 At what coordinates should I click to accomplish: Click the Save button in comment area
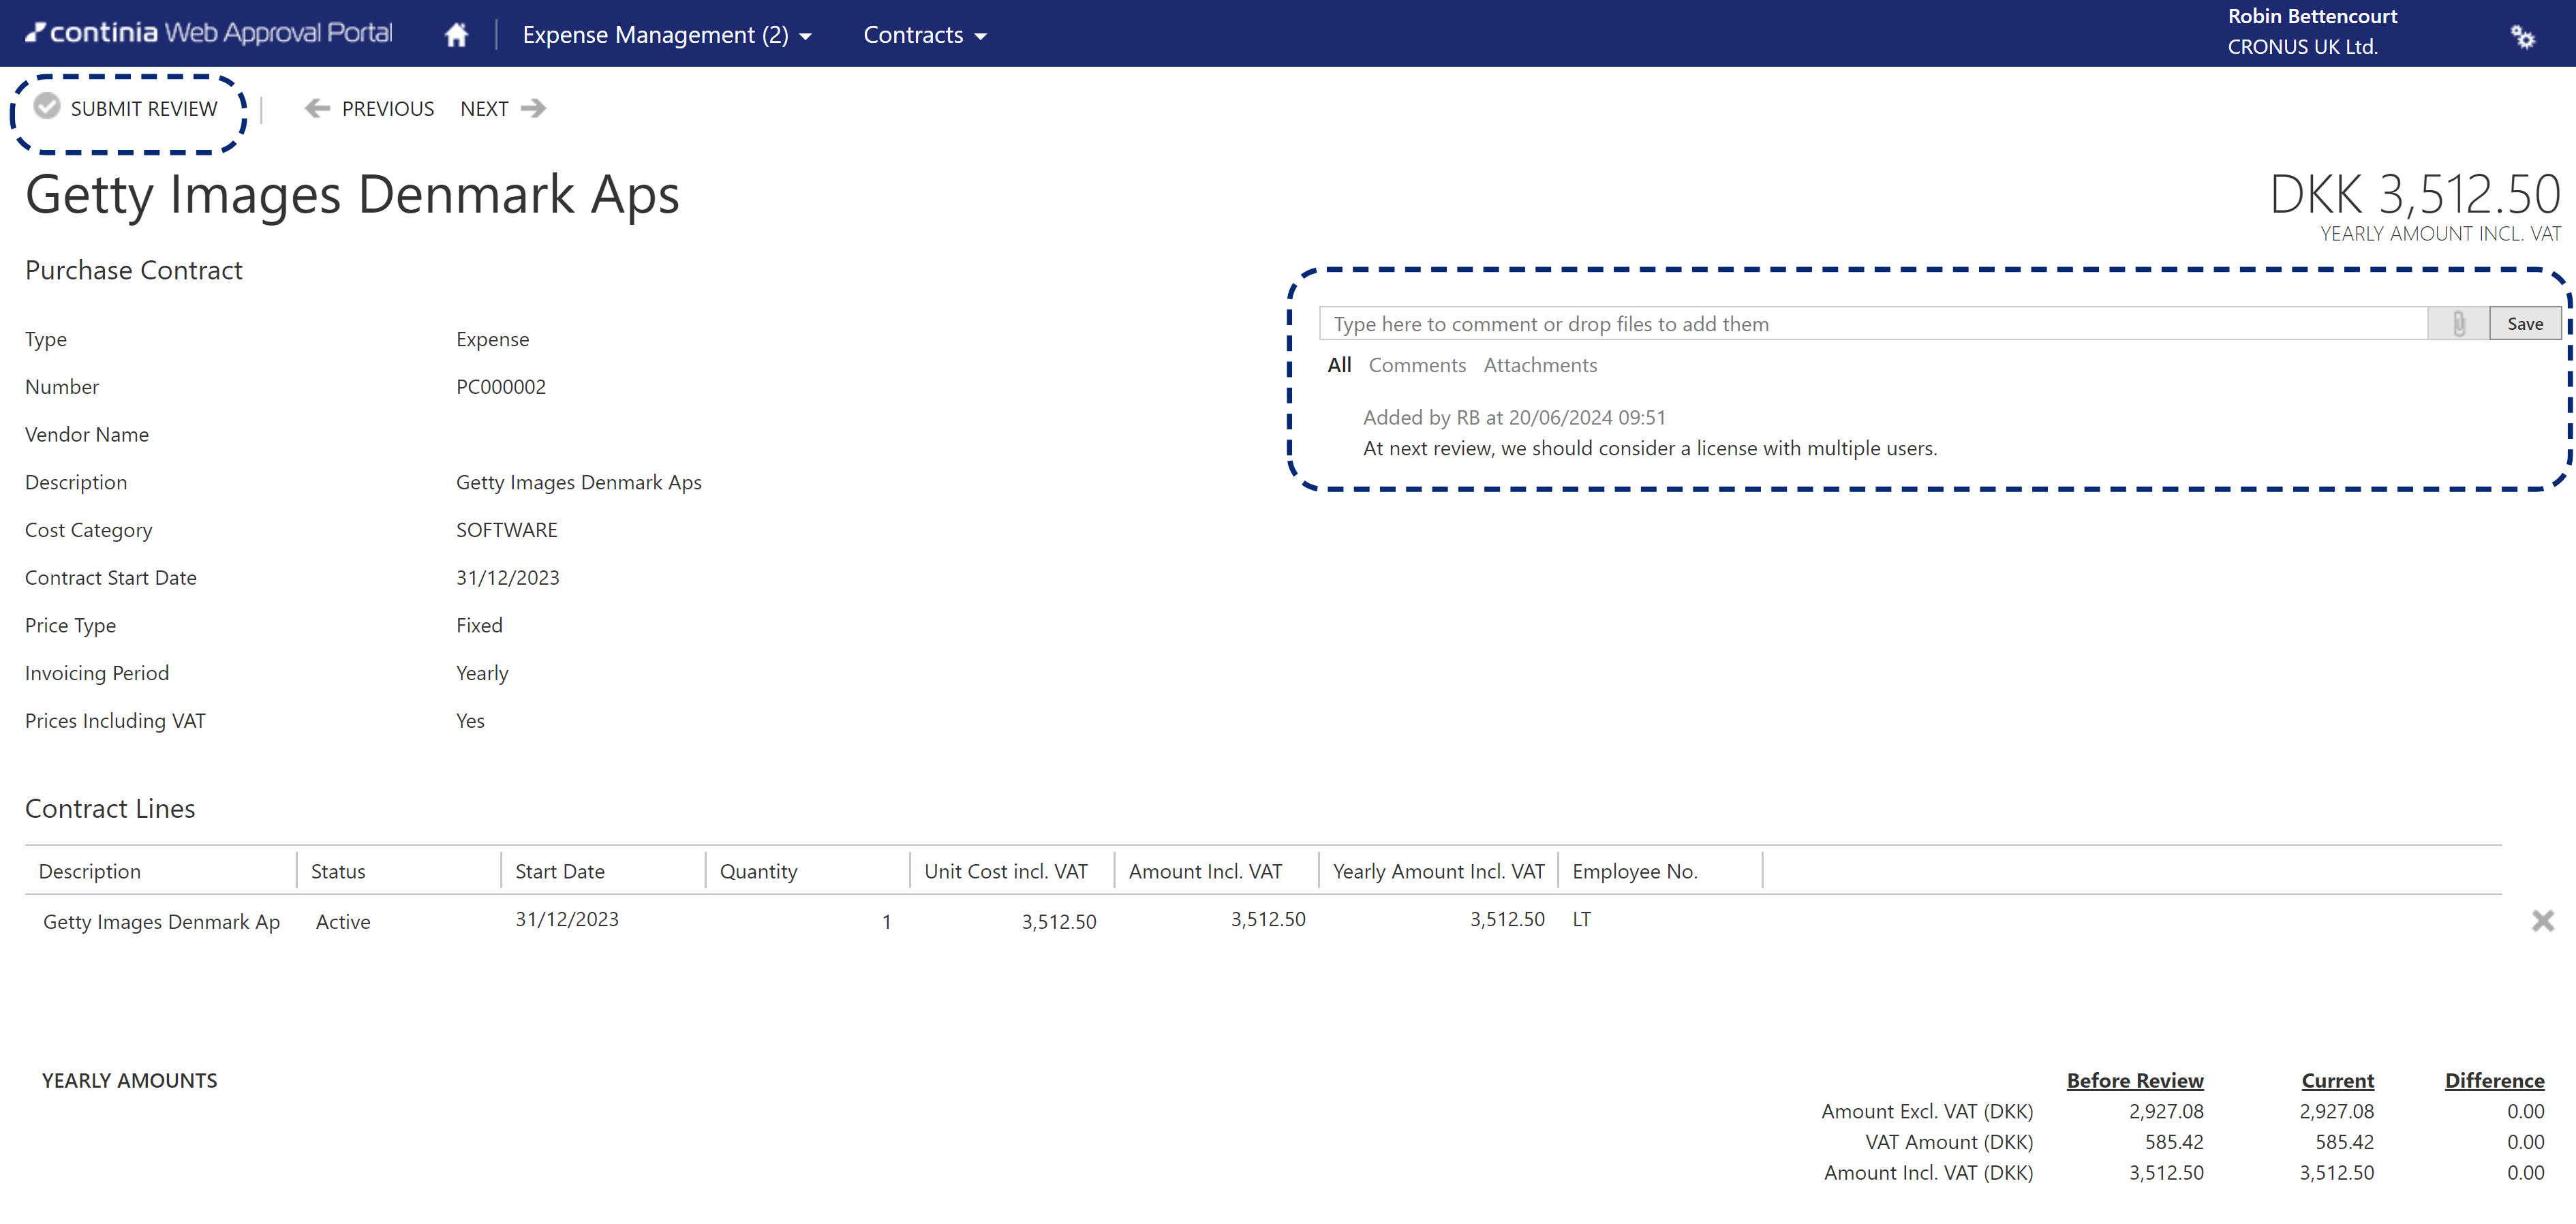pos(2524,322)
